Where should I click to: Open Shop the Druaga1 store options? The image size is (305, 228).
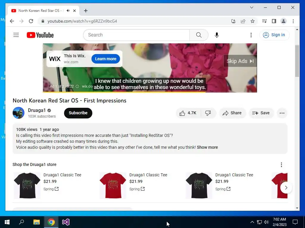pyautogui.click(x=281, y=165)
